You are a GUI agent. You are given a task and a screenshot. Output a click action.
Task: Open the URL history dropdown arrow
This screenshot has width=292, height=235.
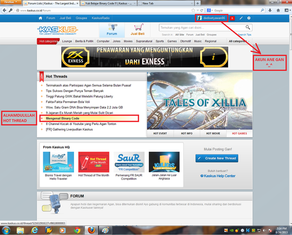(197, 10)
